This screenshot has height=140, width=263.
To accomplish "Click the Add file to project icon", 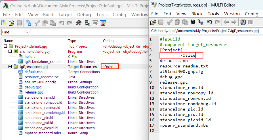I will point(28,23).
